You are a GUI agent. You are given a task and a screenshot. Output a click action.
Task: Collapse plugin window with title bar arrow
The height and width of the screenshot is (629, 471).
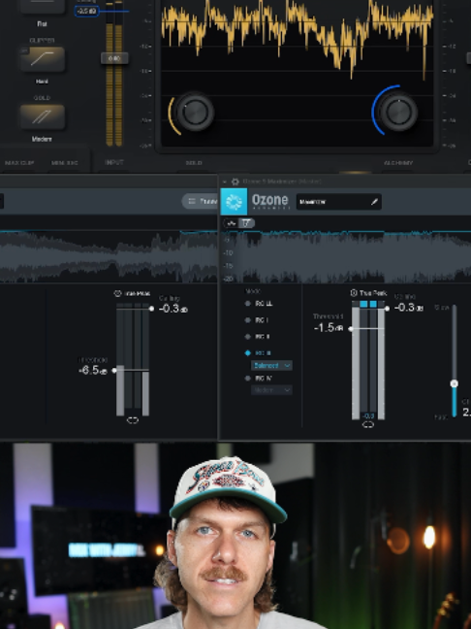224,182
